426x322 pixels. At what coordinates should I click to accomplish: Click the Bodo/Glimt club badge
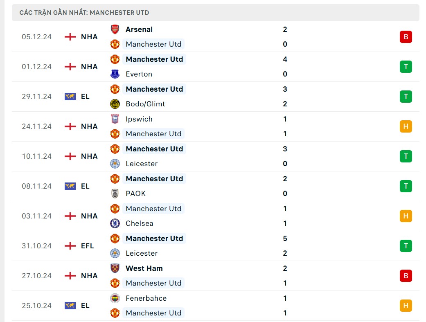tap(115, 104)
